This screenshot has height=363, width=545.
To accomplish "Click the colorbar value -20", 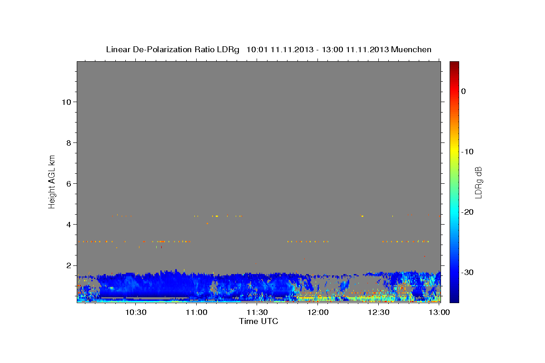I will pos(468,212).
